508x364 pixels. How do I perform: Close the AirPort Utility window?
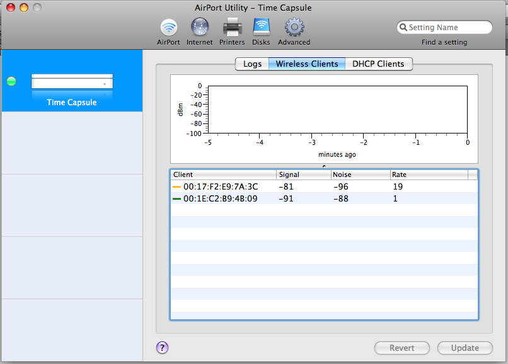[x=11, y=8]
